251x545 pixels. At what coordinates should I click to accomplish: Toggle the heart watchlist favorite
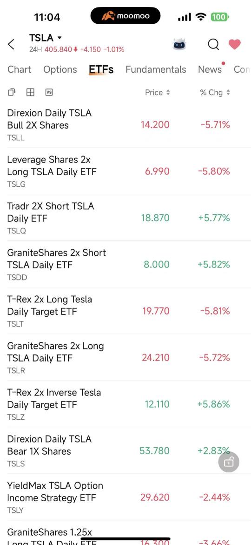[x=235, y=44]
